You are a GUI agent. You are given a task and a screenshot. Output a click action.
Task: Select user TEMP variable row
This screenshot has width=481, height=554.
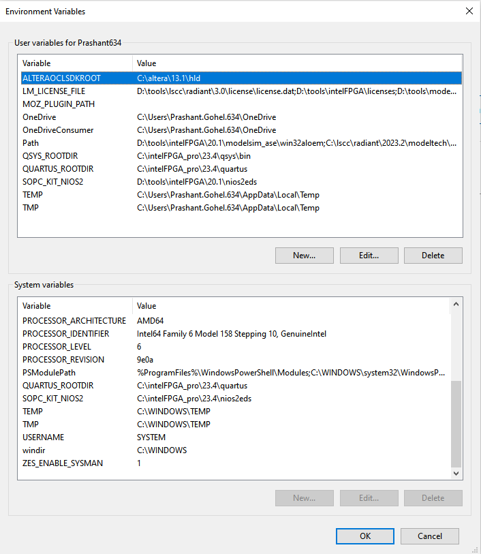(x=33, y=195)
